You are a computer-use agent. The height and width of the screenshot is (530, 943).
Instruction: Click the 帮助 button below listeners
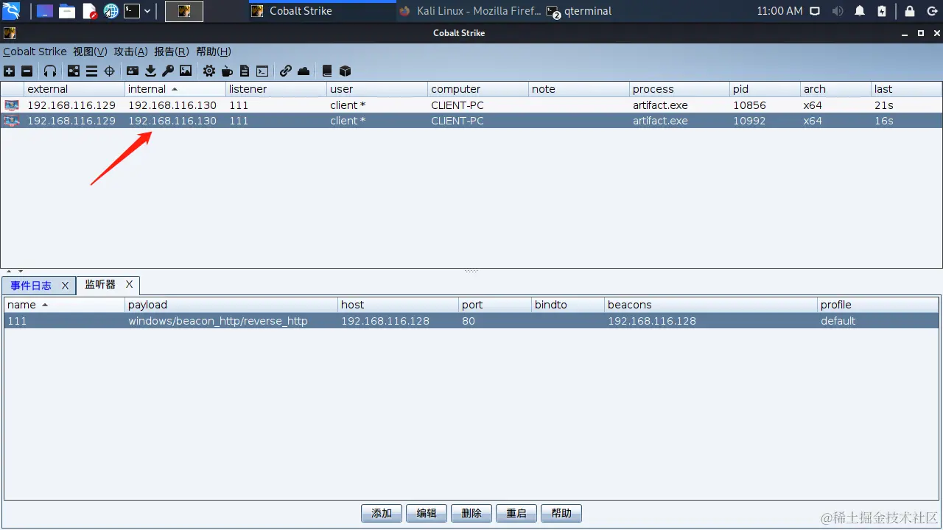[x=561, y=513]
